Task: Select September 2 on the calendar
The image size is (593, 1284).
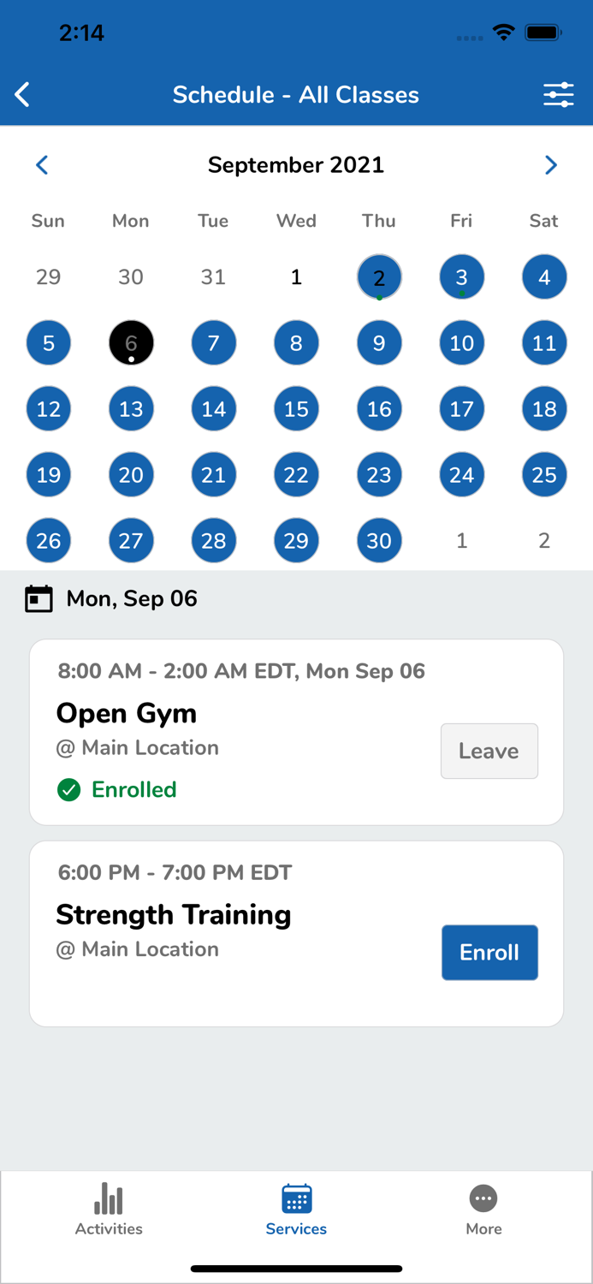Action: point(379,276)
